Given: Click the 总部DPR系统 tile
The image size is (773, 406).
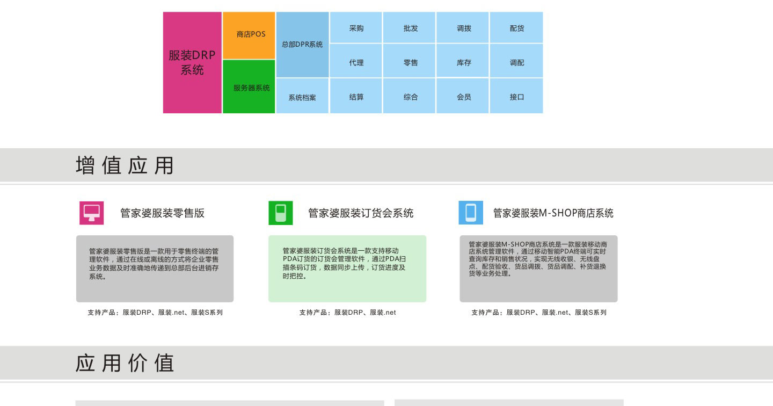Looking at the screenshot, I should tap(302, 45).
